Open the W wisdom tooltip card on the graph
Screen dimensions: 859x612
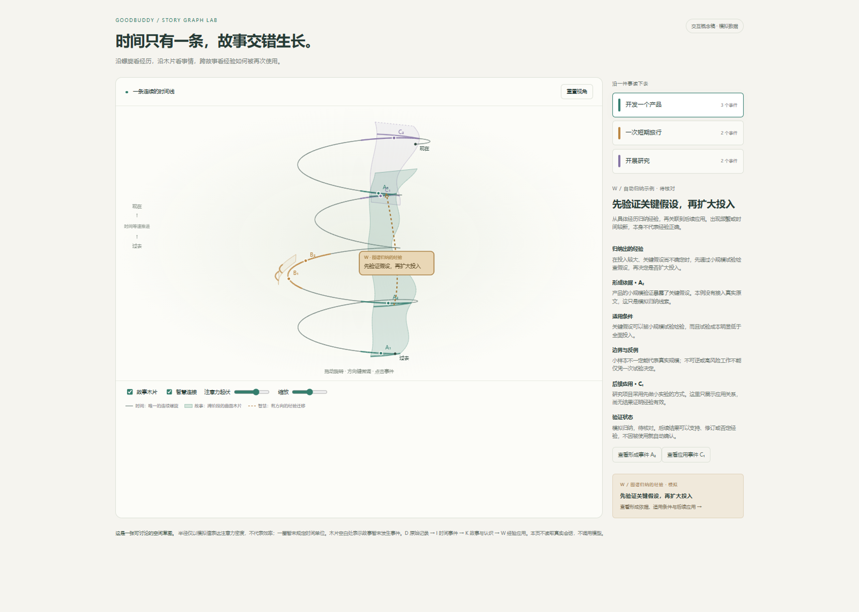pos(396,263)
